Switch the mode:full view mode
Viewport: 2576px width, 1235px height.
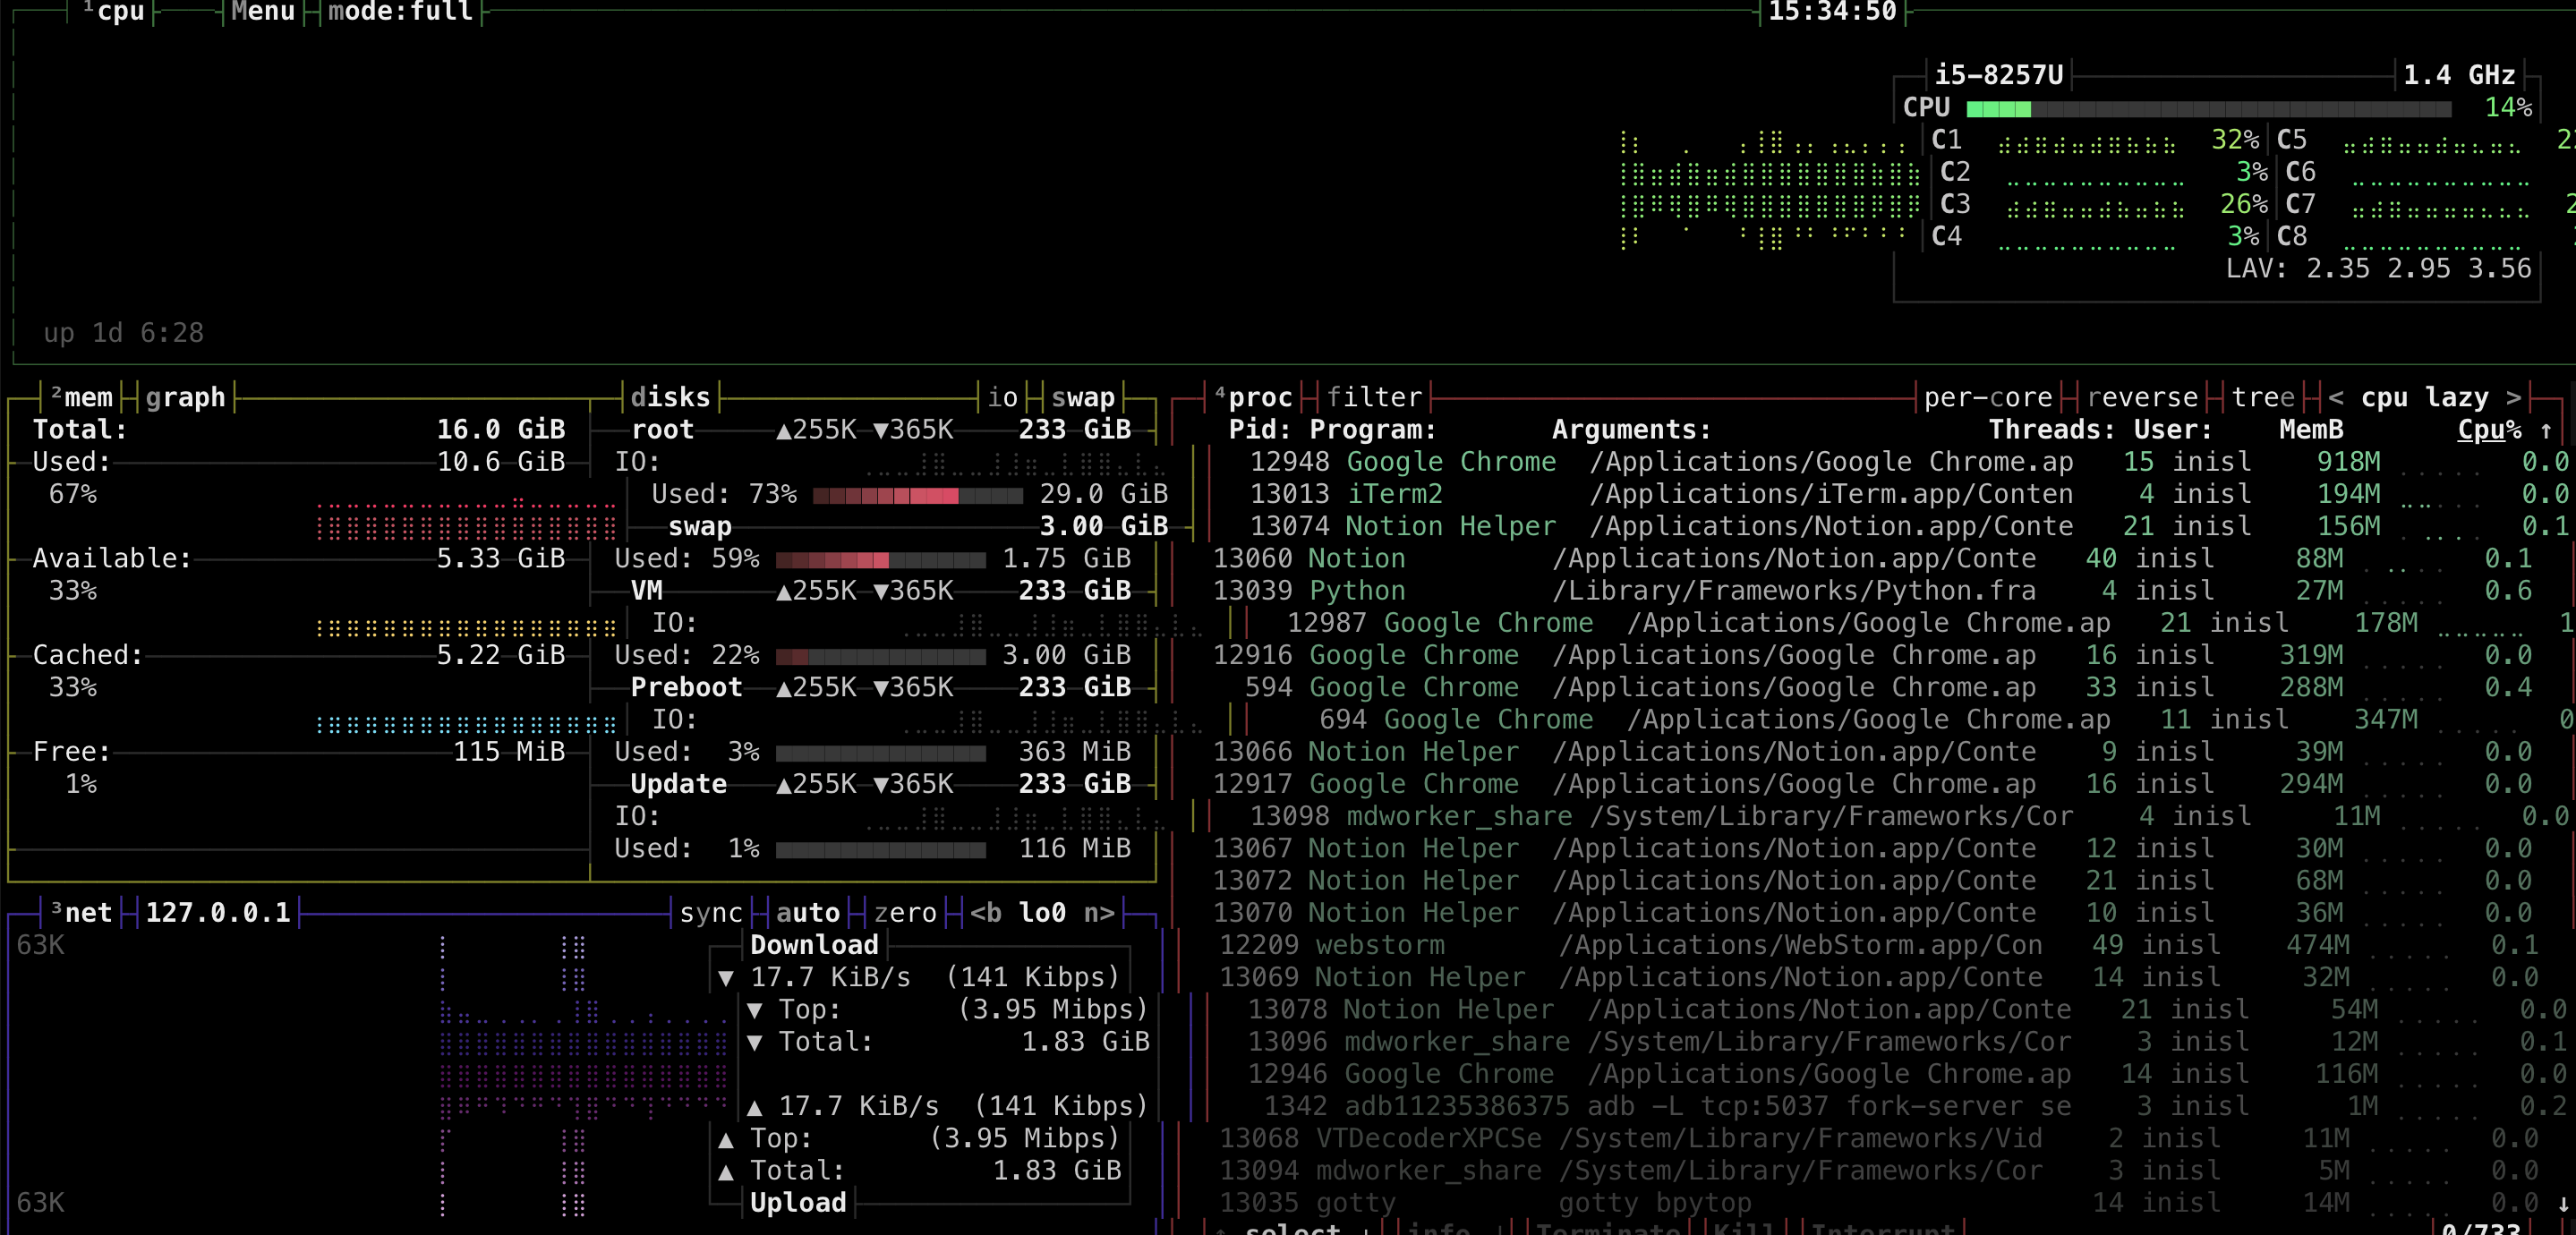pos(400,12)
